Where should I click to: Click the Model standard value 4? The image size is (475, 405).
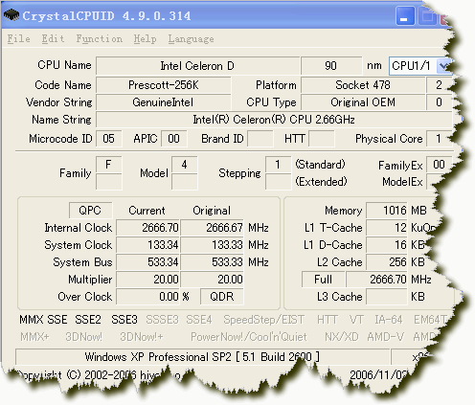coord(184,165)
